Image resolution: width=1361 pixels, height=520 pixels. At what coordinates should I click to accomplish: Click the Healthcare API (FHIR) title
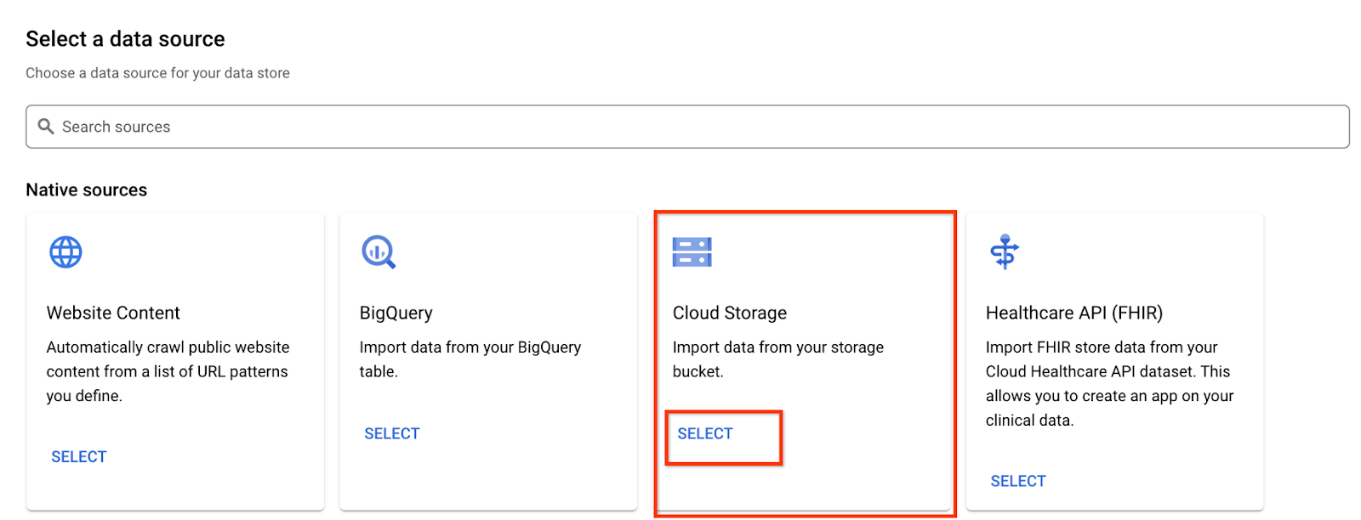pos(1073,313)
